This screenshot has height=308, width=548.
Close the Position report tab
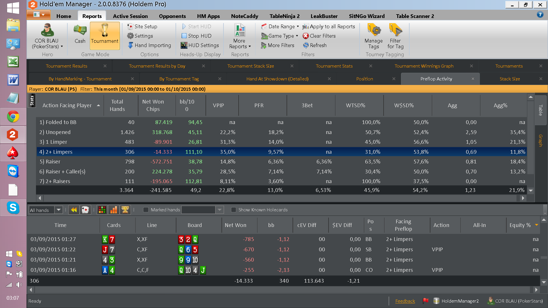click(394, 79)
